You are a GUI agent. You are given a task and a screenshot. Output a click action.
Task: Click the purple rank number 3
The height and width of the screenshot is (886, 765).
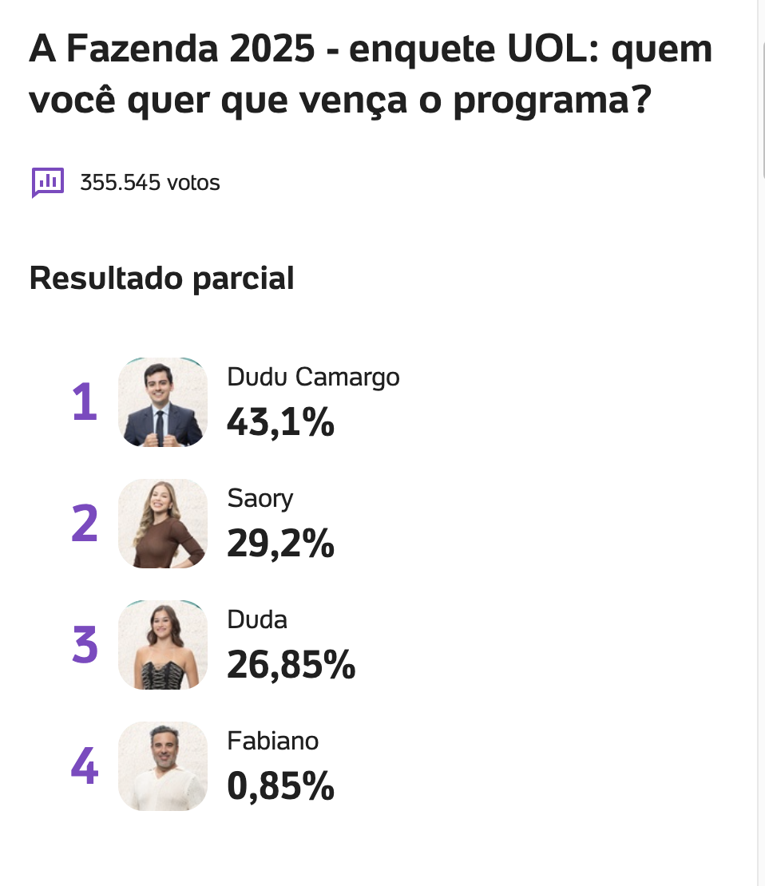point(85,646)
